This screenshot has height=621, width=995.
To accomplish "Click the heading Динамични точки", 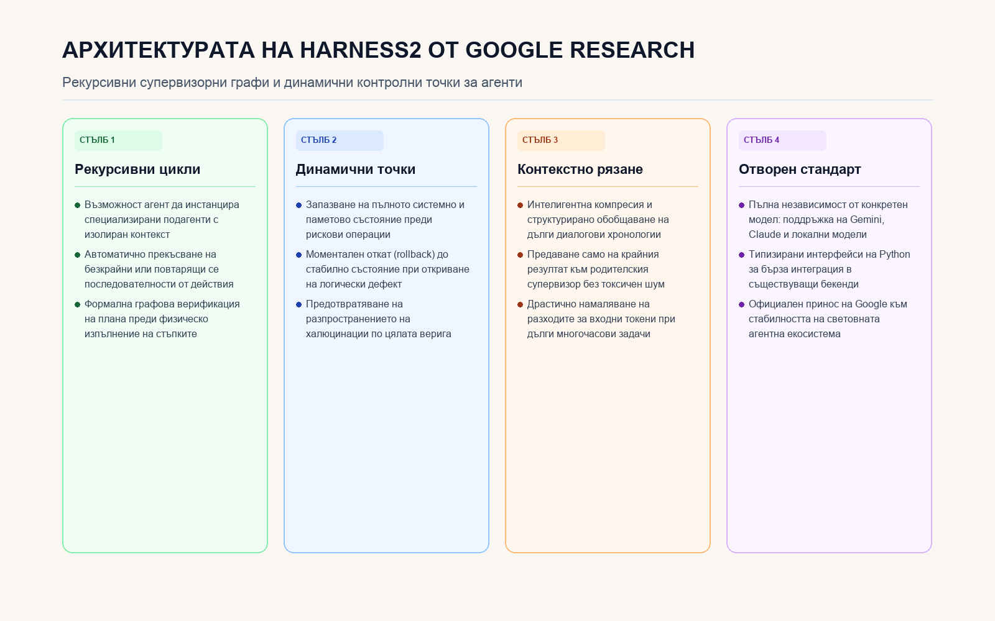I will click(356, 170).
